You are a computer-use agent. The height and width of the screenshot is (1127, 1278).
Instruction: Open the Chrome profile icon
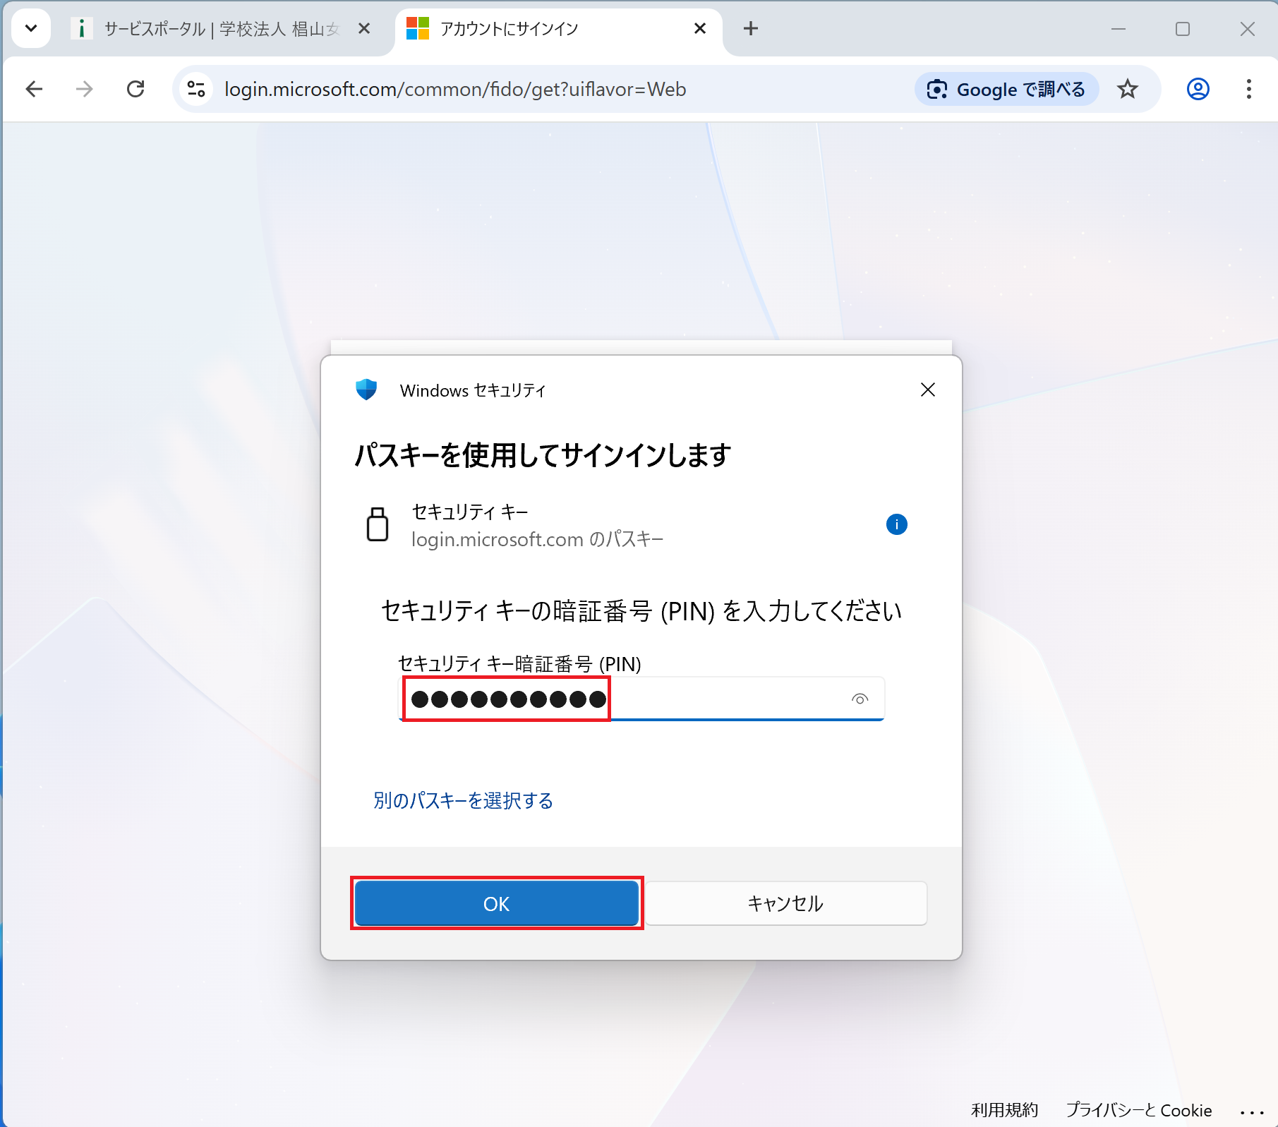pyautogui.click(x=1198, y=89)
